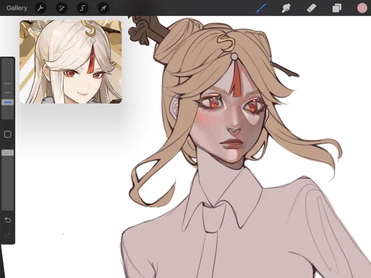The width and height of the screenshot is (371, 278).
Task: Redo the last undone stroke
Action: tap(8, 235)
